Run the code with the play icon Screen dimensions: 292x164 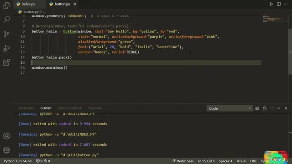[271, 4]
